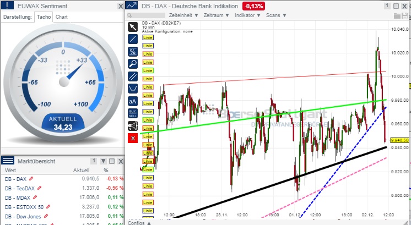411x225 pixels.
Task: Click the floppy disk save configuration icon
Action: (x=404, y=16)
